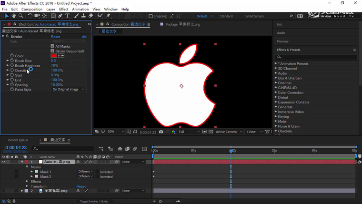Select the Zoom magnifier tool
The image size is (362, 204).
(21, 16)
